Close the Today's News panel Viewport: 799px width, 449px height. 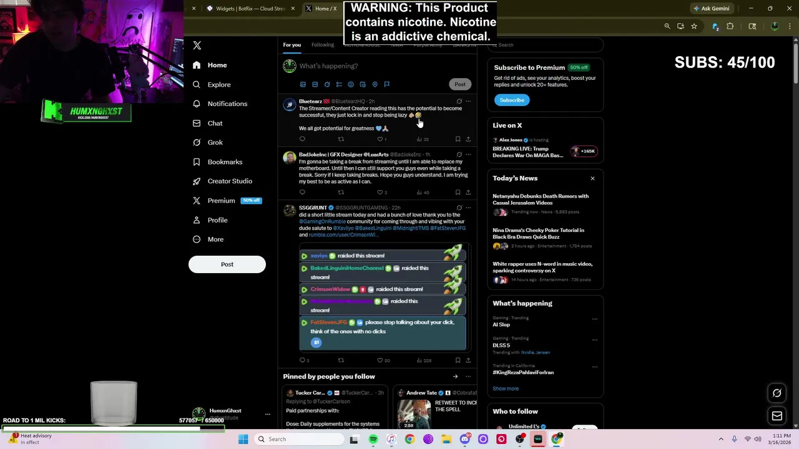[592, 178]
